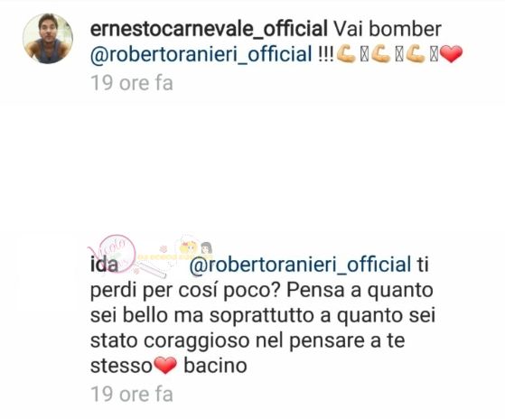Click the cartoon girls watermark sticker
Image resolution: width=505 pixels, height=419 pixels.
(195, 249)
